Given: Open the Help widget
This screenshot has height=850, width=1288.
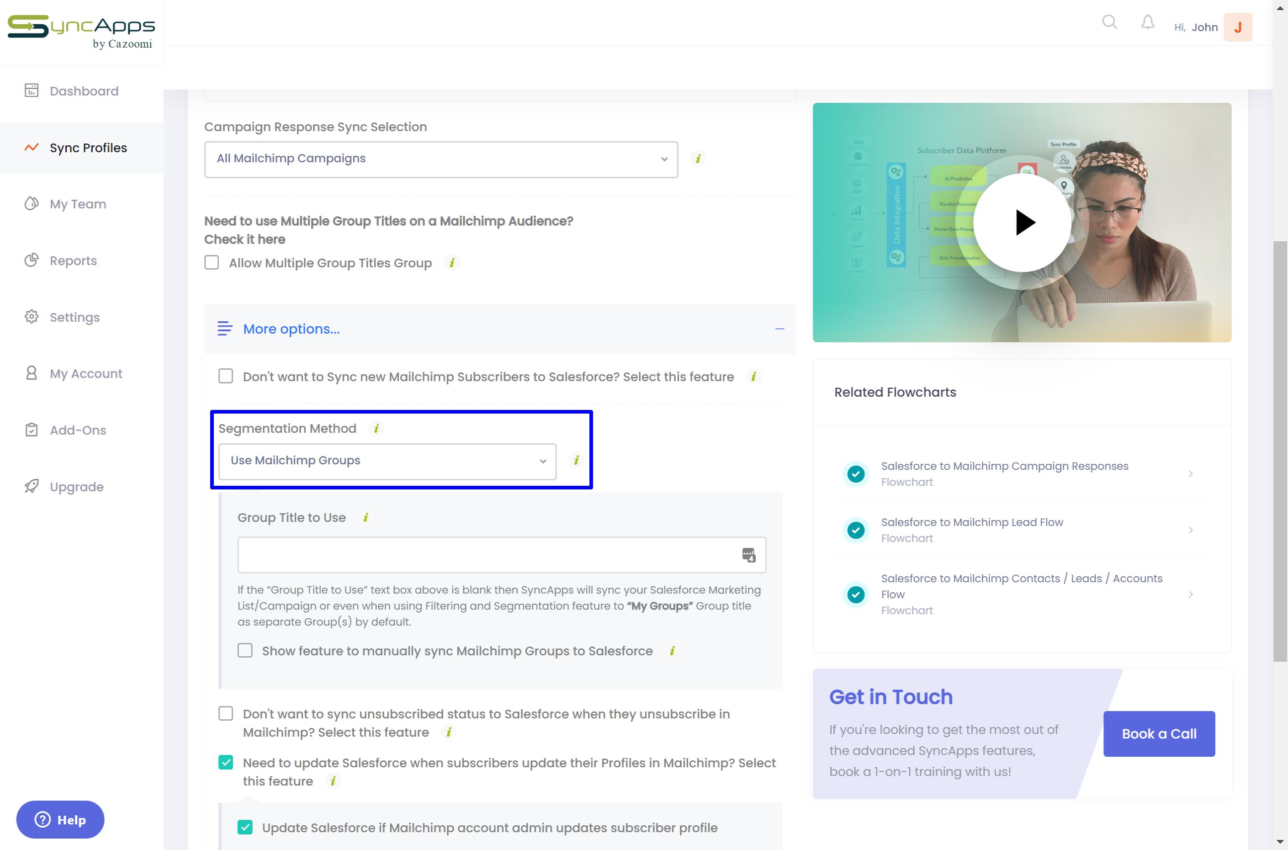Looking at the screenshot, I should pos(60,820).
